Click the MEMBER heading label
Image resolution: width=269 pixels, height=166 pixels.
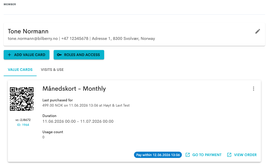click(x=10, y=4)
